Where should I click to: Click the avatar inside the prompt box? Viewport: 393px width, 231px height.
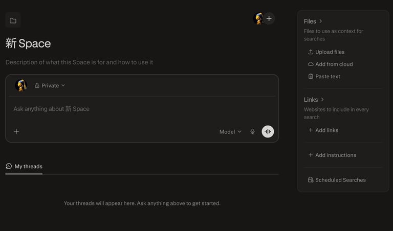[x=21, y=85]
